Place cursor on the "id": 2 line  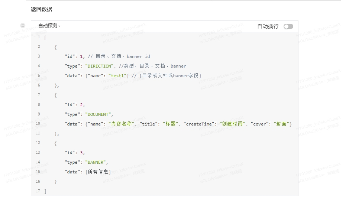(75, 105)
